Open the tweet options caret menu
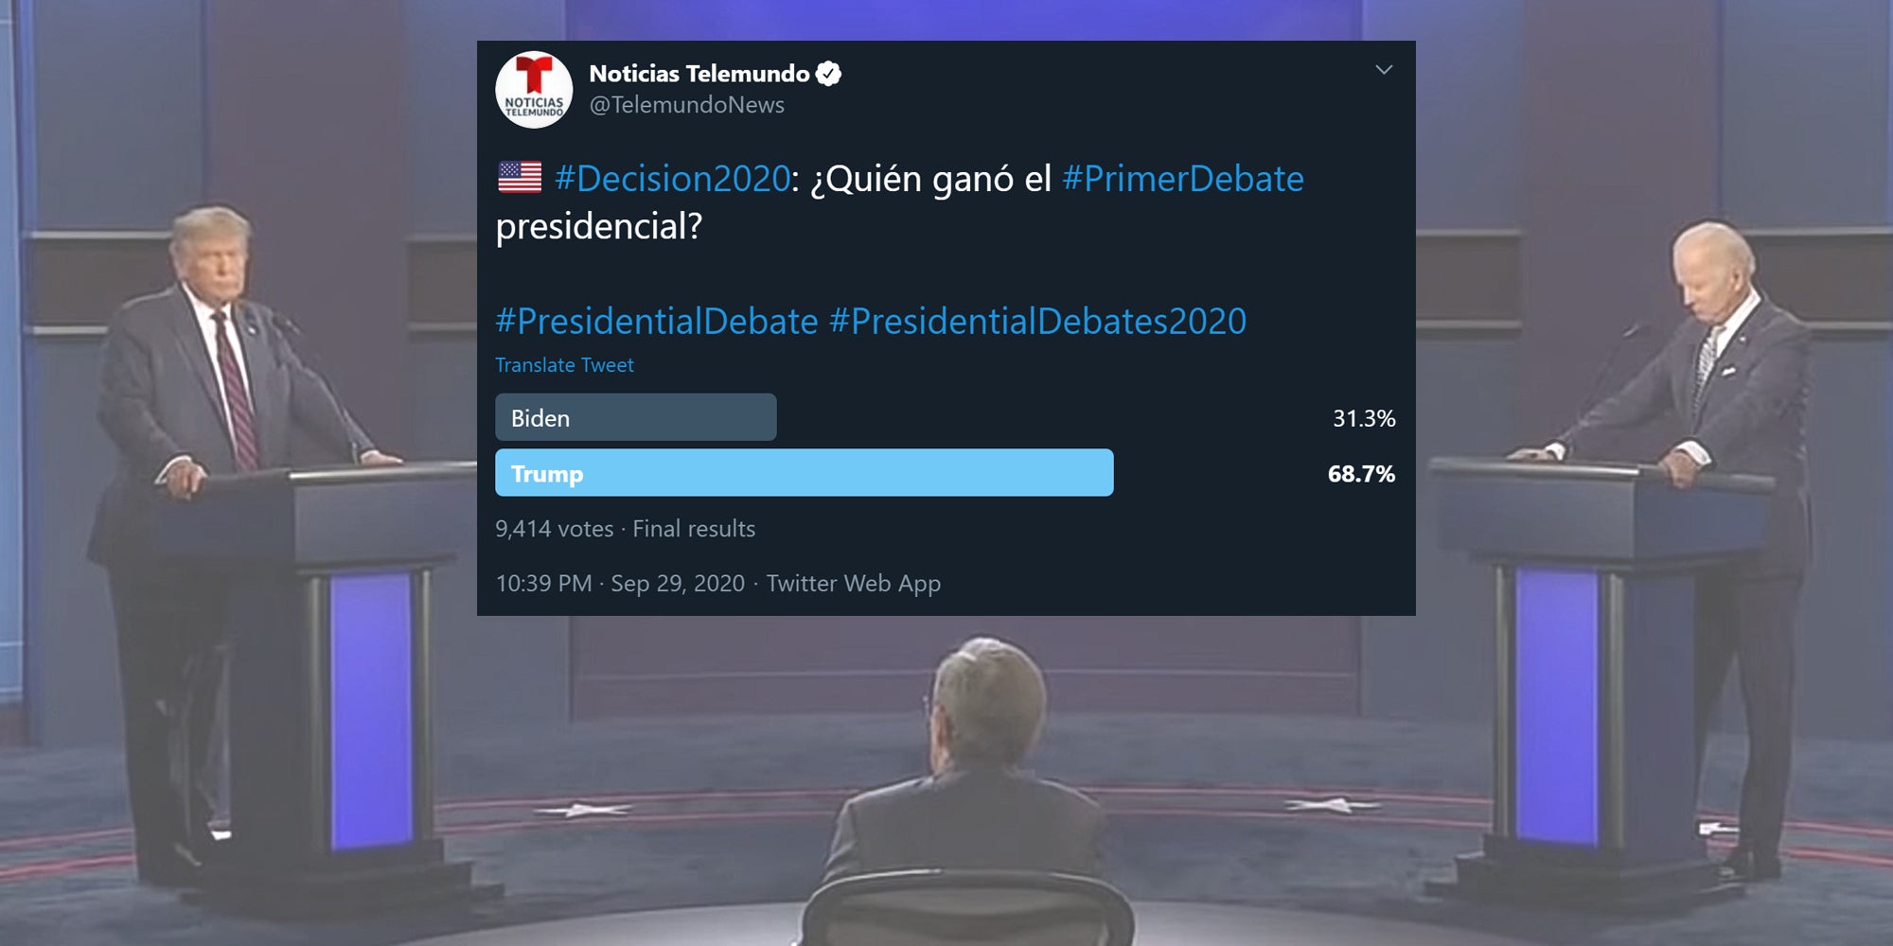The width and height of the screenshot is (1893, 946). pos(1386,68)
